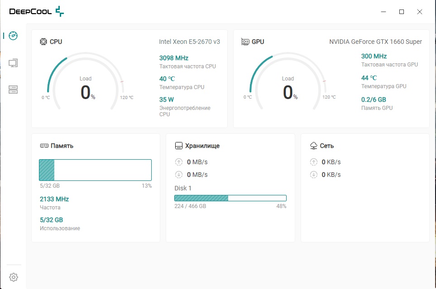Click the DeepCool logo

(36, 11)
